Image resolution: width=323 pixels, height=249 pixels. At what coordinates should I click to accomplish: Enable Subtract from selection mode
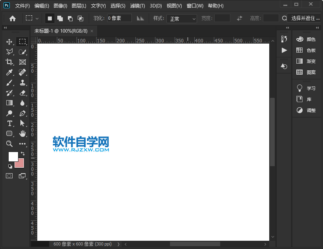[x=71, y=18]
